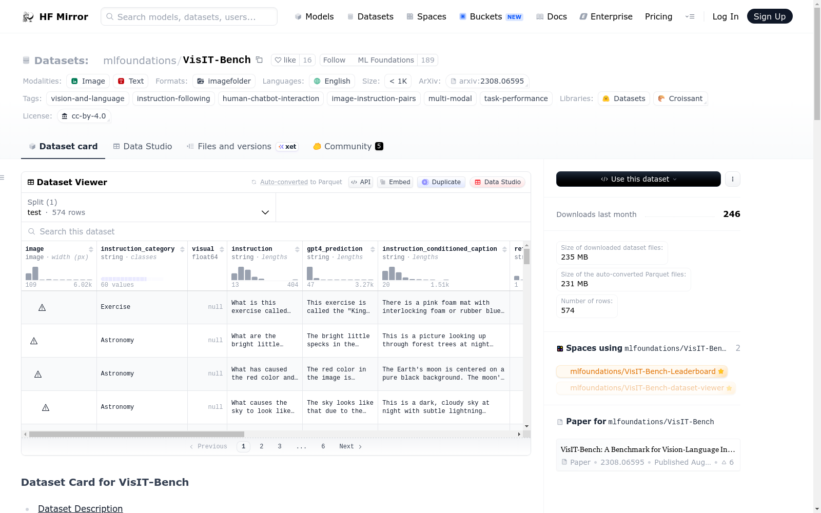The height and width of the screenshot is (513, 821).
Task: Click the Embed button
Action: click(x=395, y=182)
